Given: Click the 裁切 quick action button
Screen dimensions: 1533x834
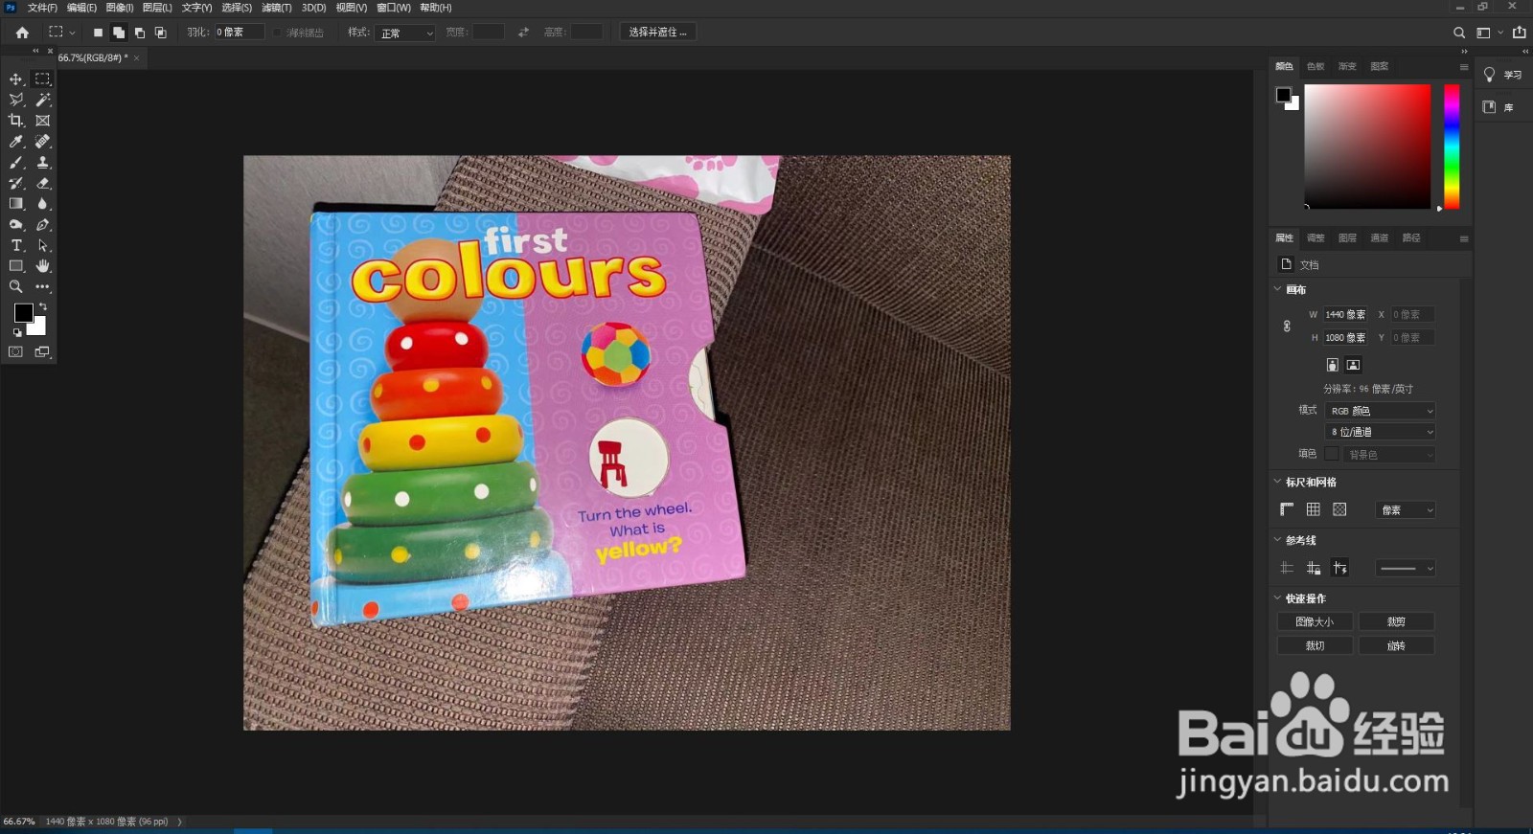Looking at the screenshot, I should click(1315, 646).
